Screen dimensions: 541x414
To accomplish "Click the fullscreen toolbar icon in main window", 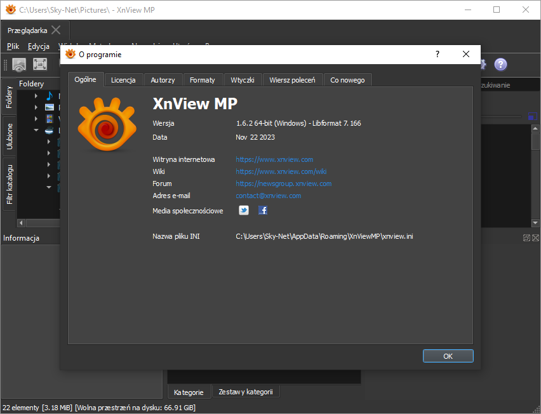I will [x=40, y=64].
